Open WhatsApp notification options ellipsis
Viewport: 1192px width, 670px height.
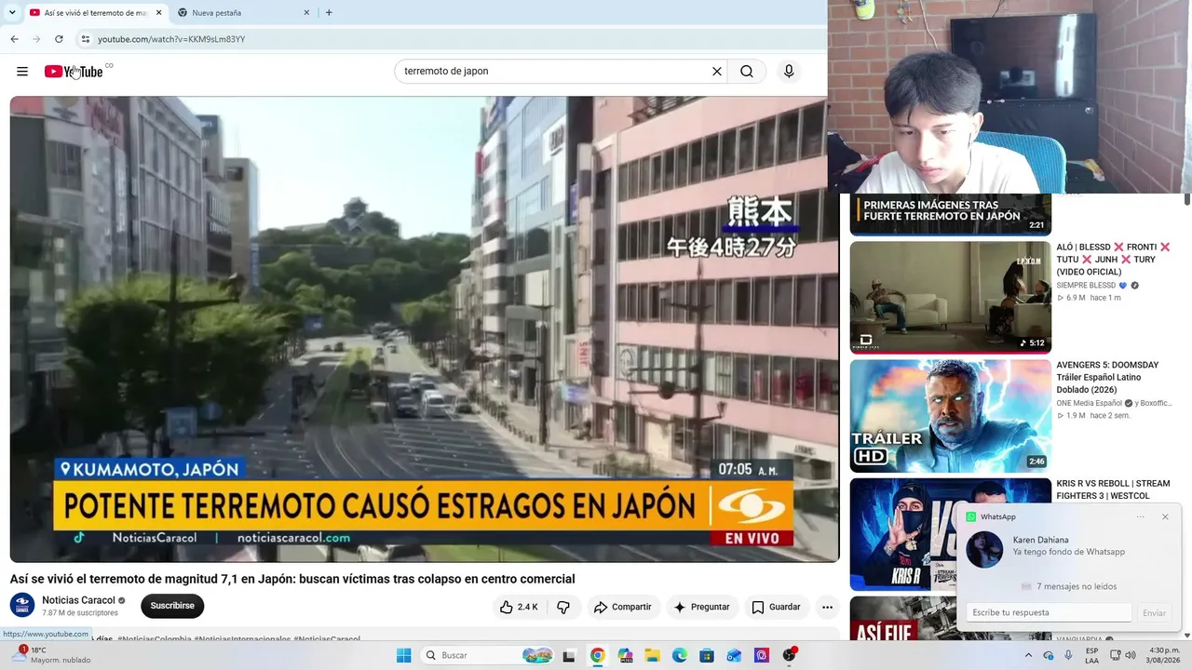[1141, 516]
